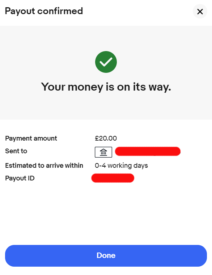Select the 0-4 working days estimate
Image resolution: width=212 pixels, height=275 pixels.
pyautogui.click(x=121, y=166)
